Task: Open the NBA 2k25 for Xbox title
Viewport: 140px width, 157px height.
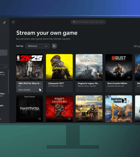Action: tap(29, 83)
